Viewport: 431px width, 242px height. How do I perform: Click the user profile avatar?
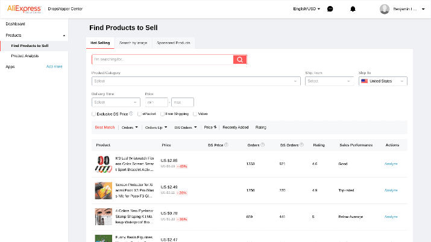coord(384,9)
